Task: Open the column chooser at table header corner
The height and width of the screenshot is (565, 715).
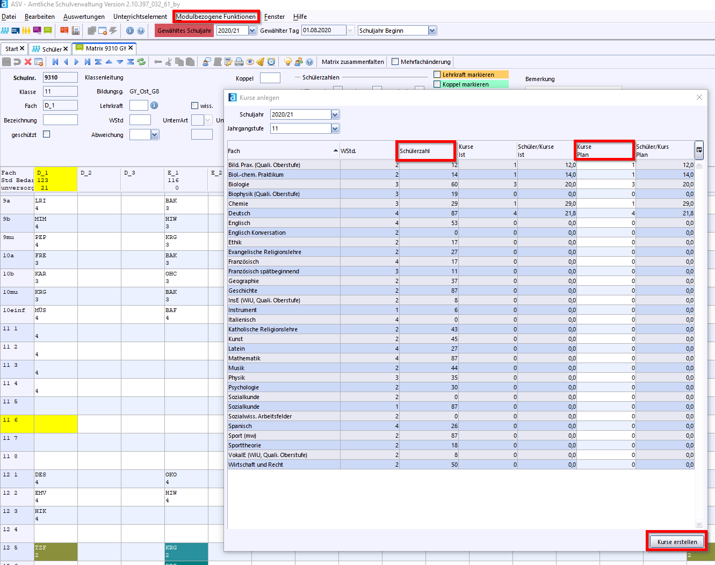Action: [x=699, y=150]
